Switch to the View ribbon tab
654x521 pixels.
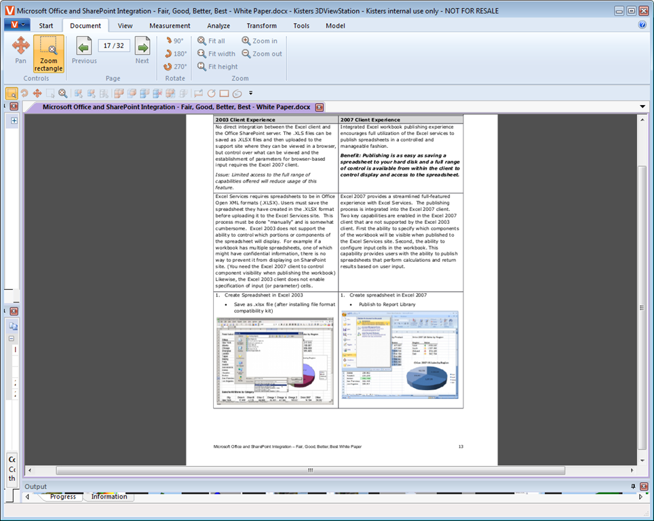click(125, 26)
